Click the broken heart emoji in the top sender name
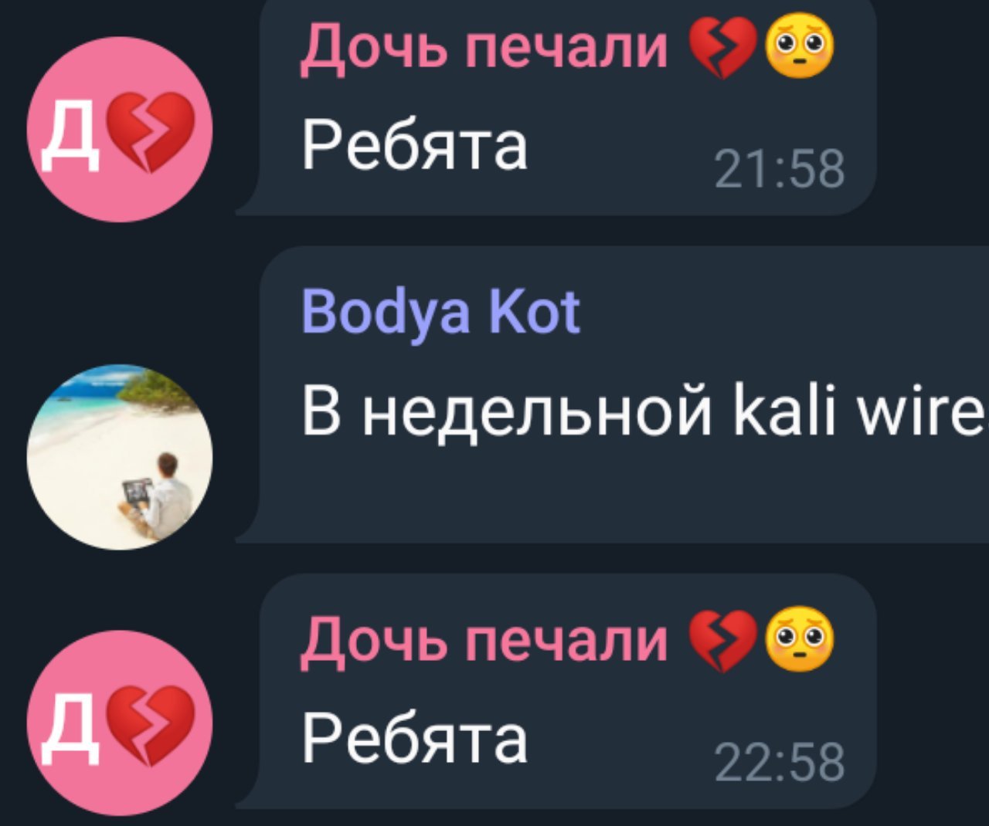989x826 pixels. point(720,46)
